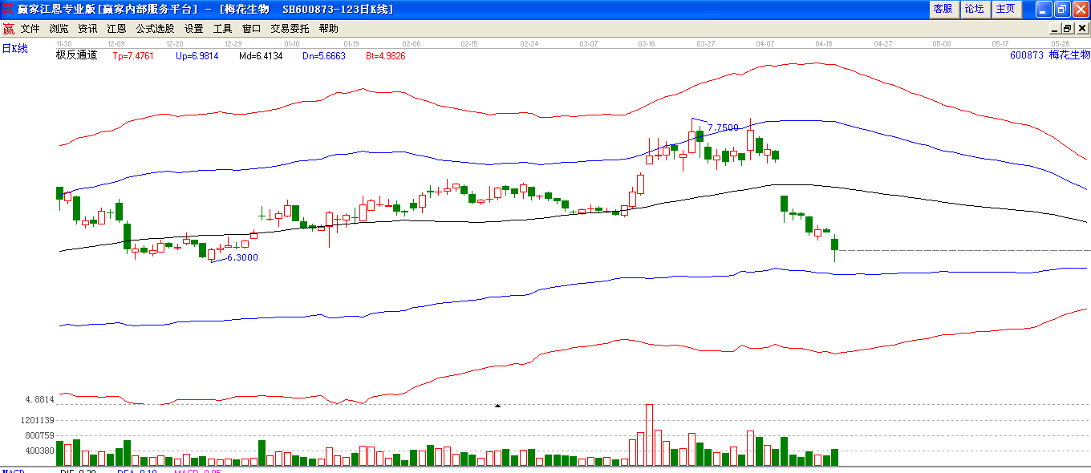Image resolution: width=1091 pixels, height=473 pixels.
Task: Click the 7.7500 high price label
Action: tap(723, 127)
